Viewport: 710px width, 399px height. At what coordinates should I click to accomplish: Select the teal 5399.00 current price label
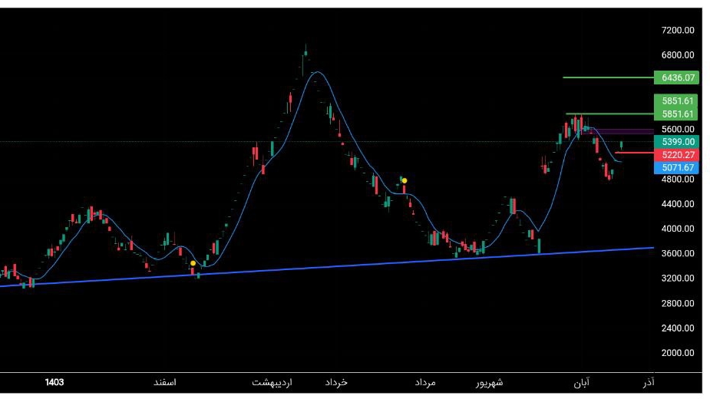coord(676,142)
